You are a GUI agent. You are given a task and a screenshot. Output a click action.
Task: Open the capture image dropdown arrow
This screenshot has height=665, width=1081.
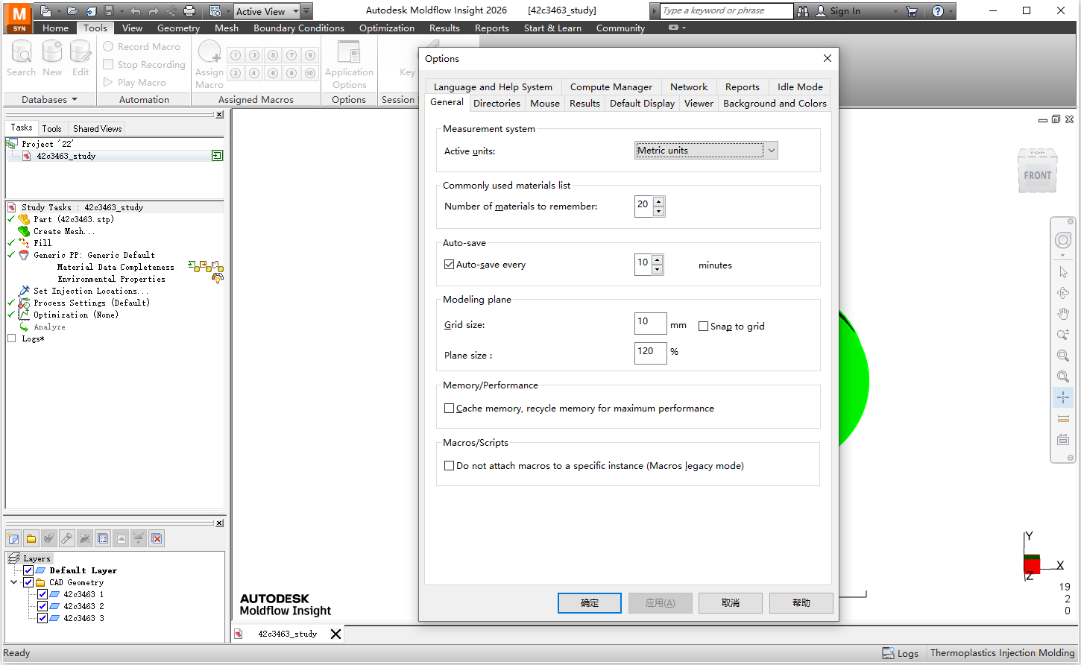click(228, 11)
